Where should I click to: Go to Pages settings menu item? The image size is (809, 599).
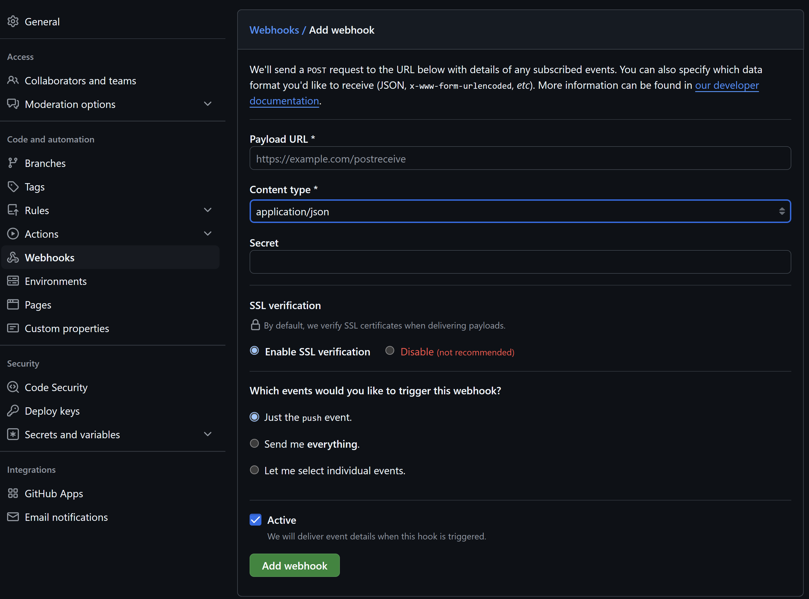coord(38,305)
